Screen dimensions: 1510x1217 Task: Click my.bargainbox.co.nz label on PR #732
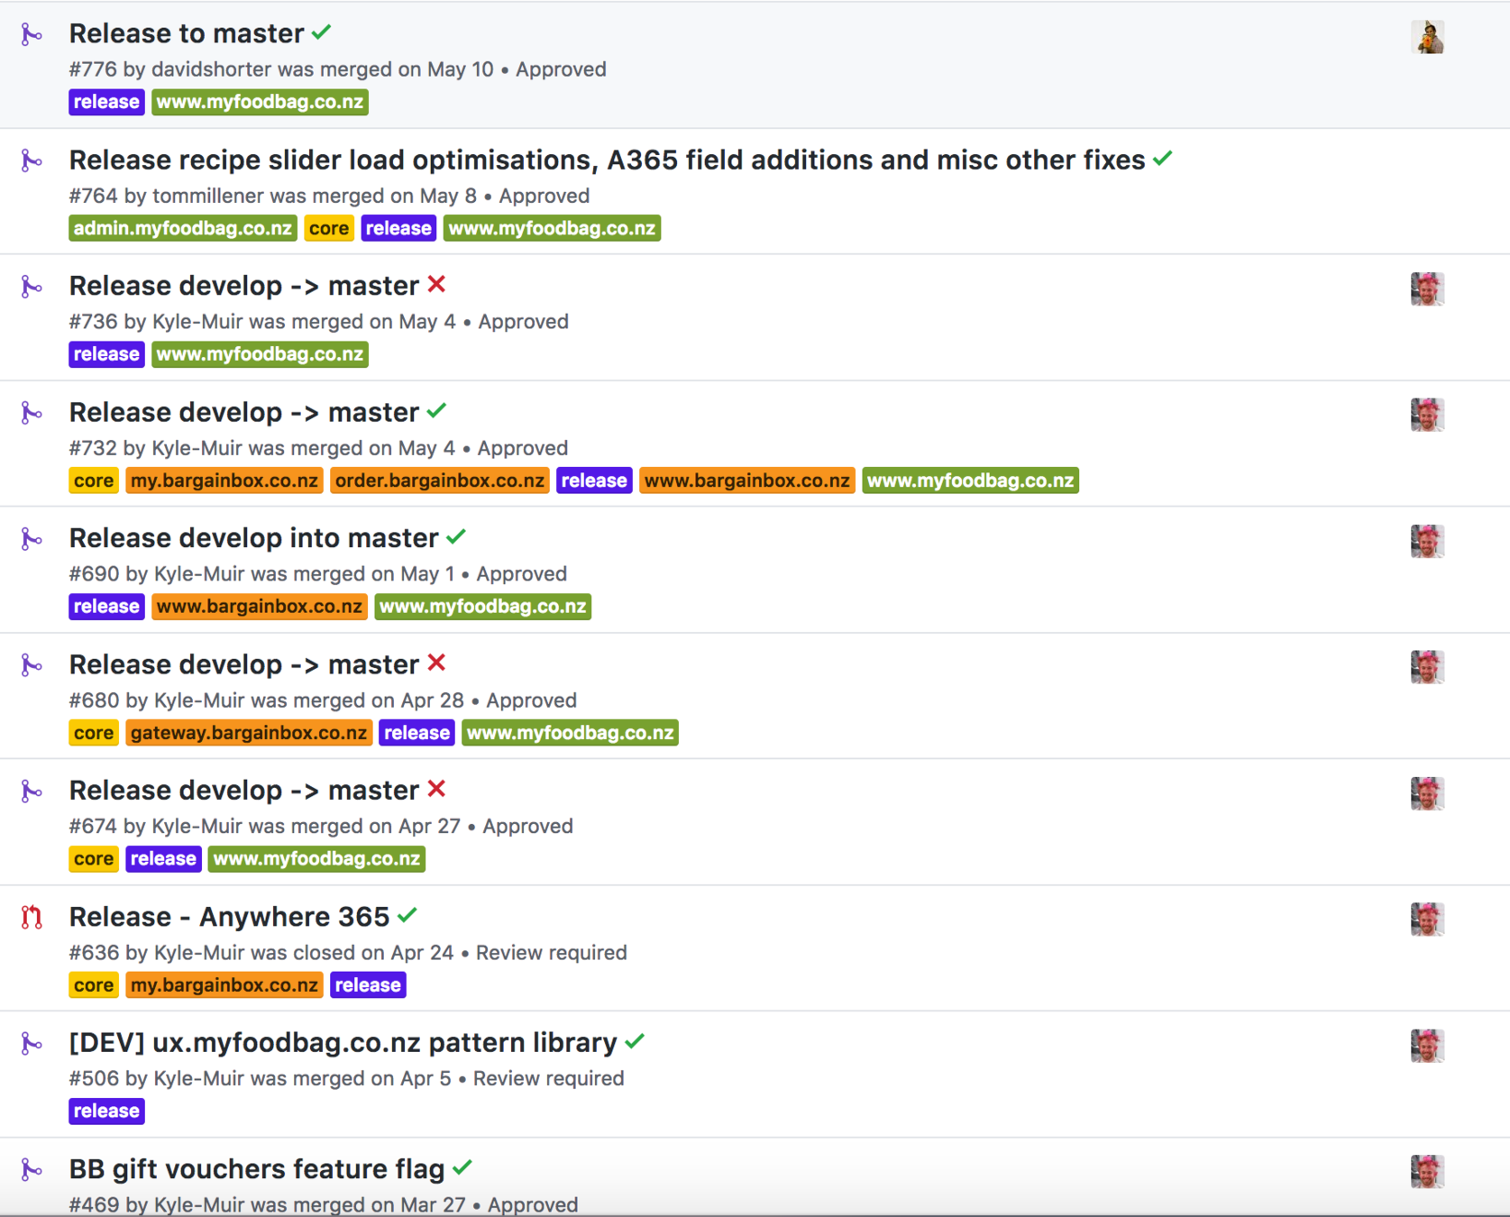point(224,480)
